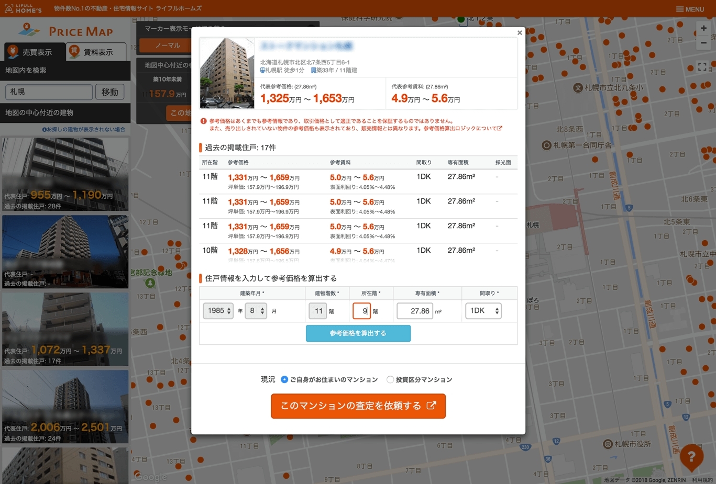Zoom out on the map
The image size is (716, 484).
click(703, 43)
